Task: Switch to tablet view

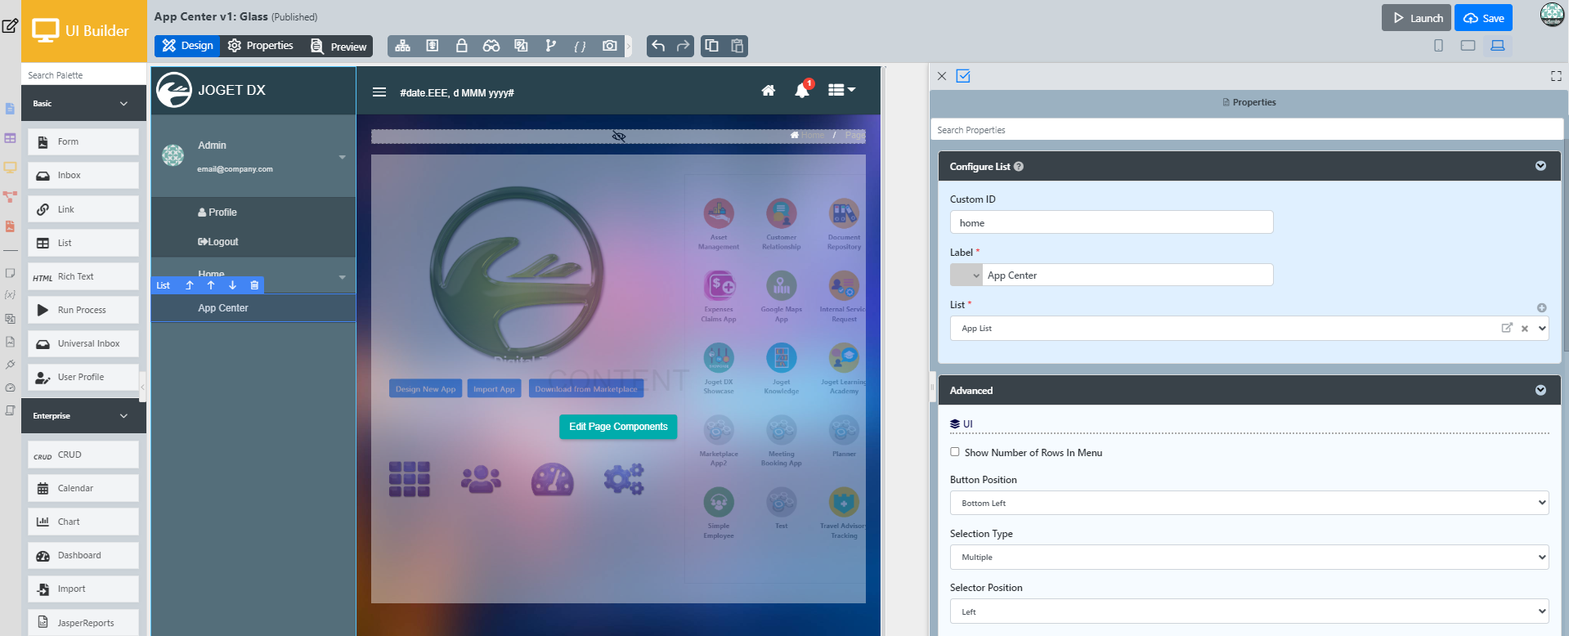Action: click(x=1468, y=46)
